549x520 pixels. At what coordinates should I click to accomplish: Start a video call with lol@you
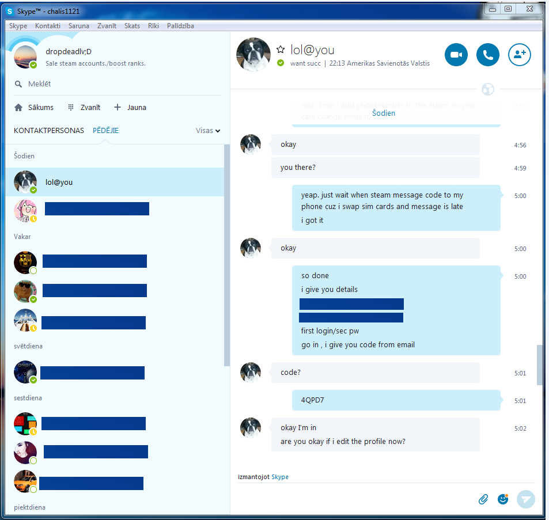[x=456, y=55]
